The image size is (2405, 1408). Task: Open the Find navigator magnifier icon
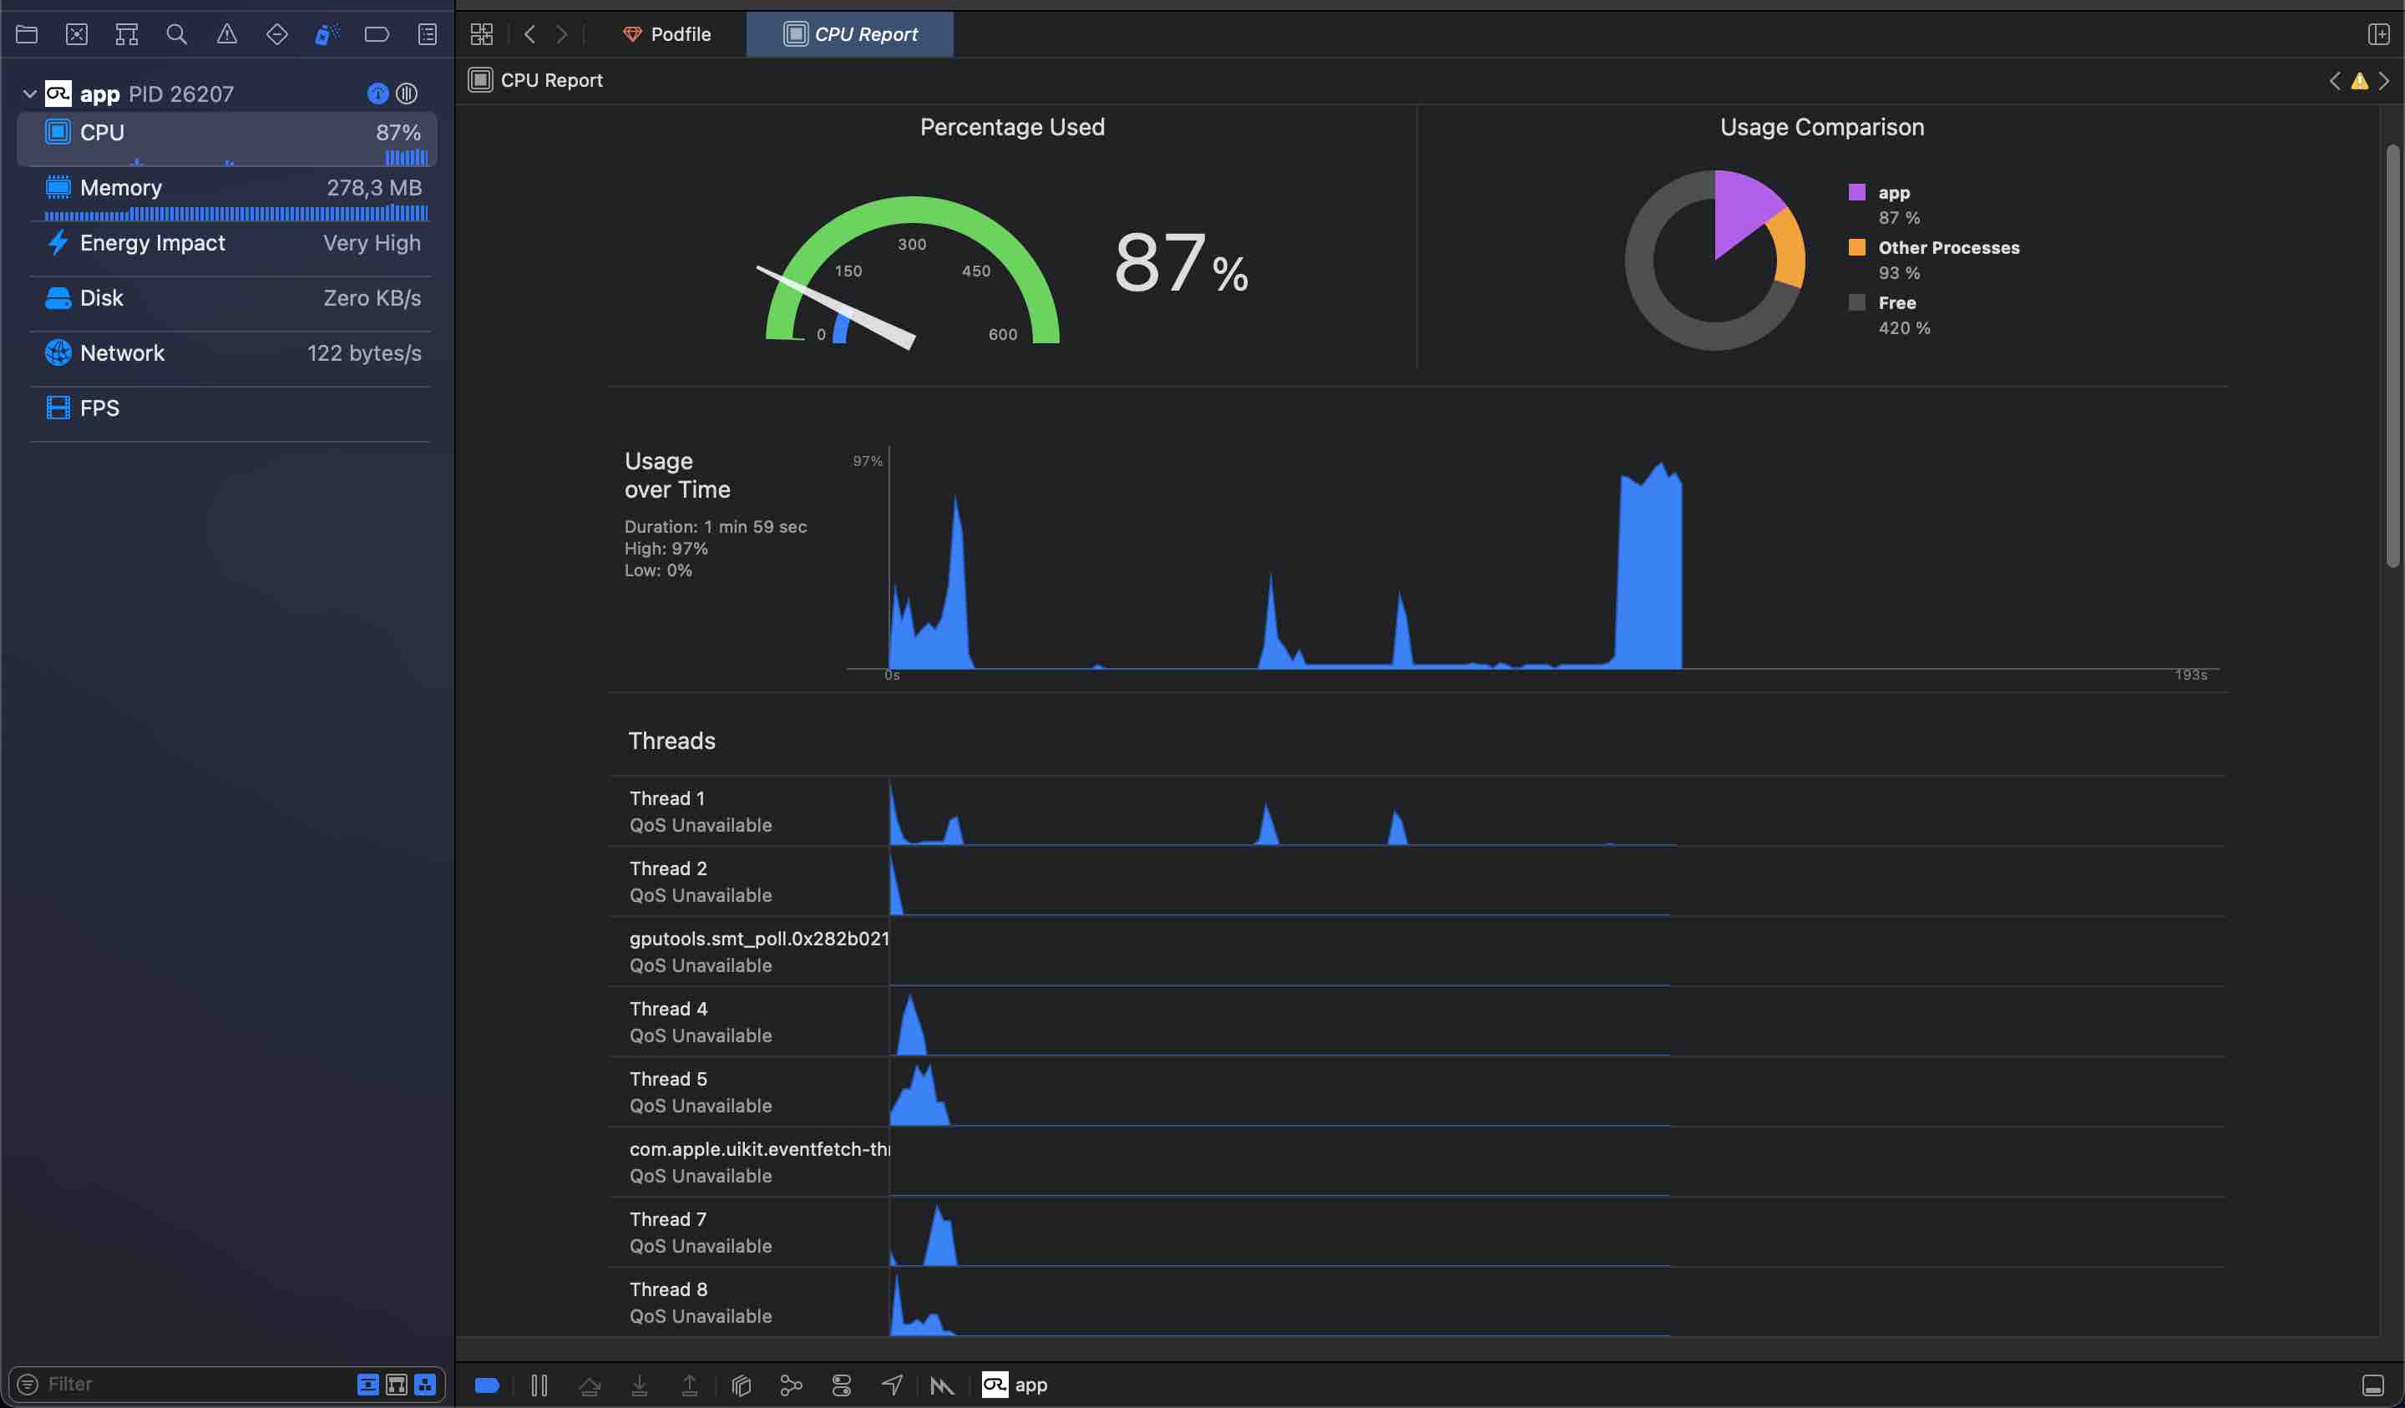pos(176,34)
